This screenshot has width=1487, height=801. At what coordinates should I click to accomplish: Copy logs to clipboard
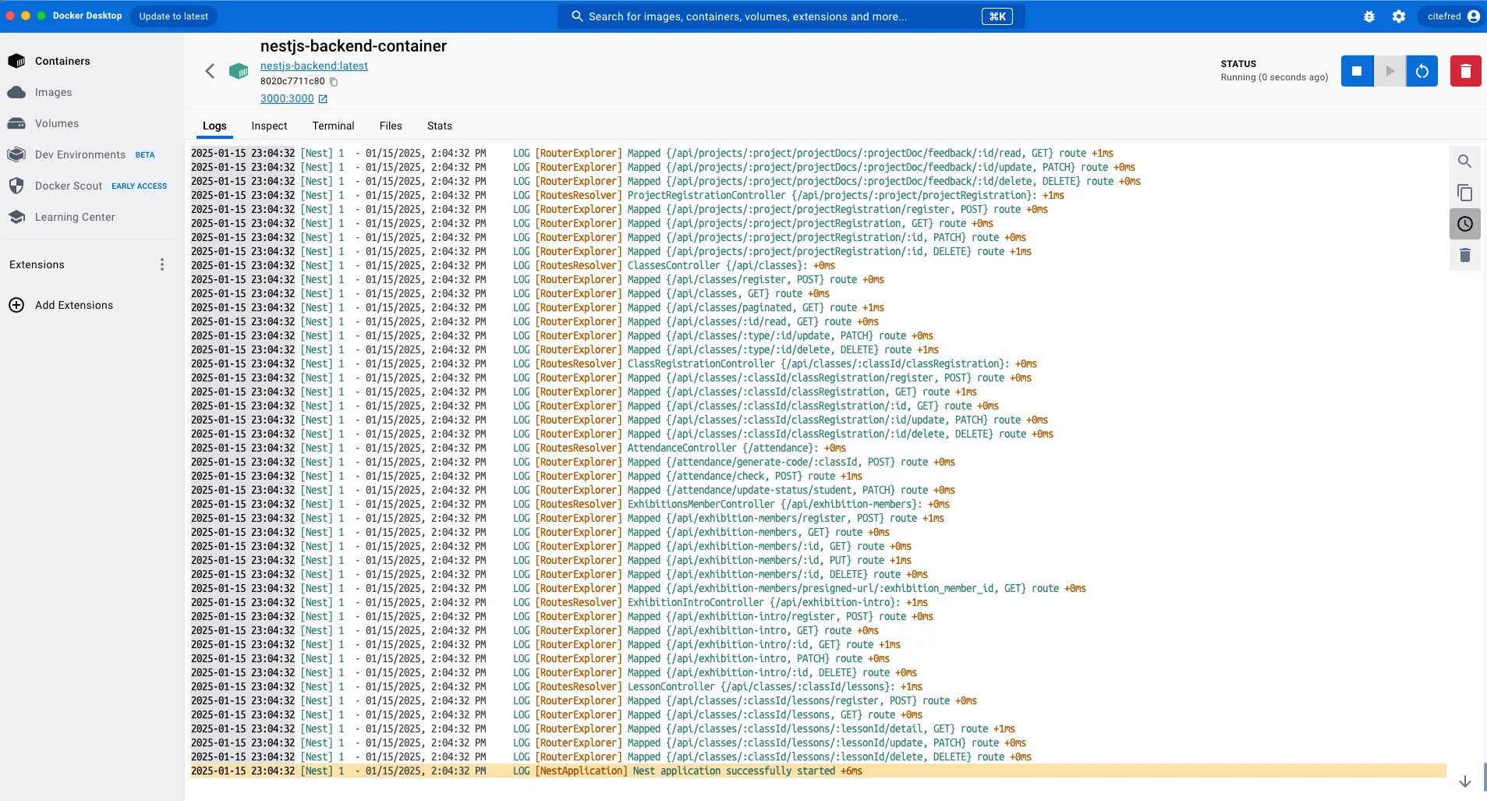pyautogui.click(x=1465, y=193)
